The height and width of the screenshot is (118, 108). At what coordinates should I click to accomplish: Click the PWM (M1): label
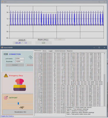[43, 40]
